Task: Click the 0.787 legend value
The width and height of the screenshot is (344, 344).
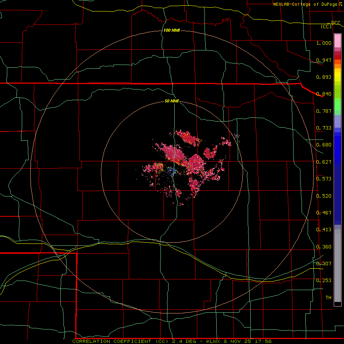Action: coord(324,111)
